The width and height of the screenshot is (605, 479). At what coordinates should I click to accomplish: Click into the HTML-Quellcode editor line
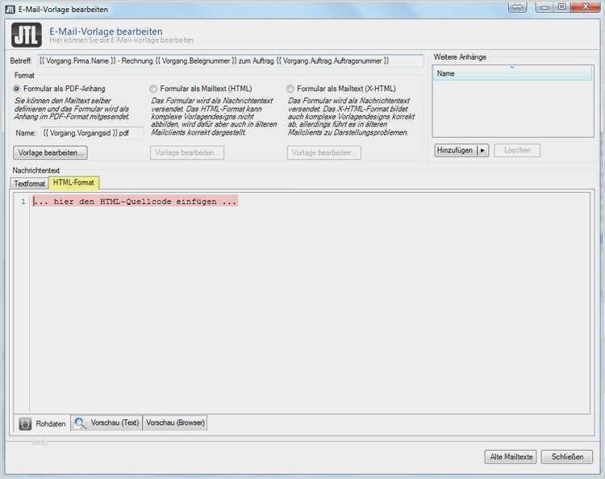click(135, 202)
